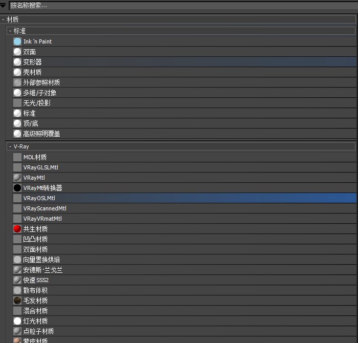Image resolution: width=358 pixels, height=343 pixels.
Task: Click the Ink 'n Paint material icon
Action: (17, 41)
